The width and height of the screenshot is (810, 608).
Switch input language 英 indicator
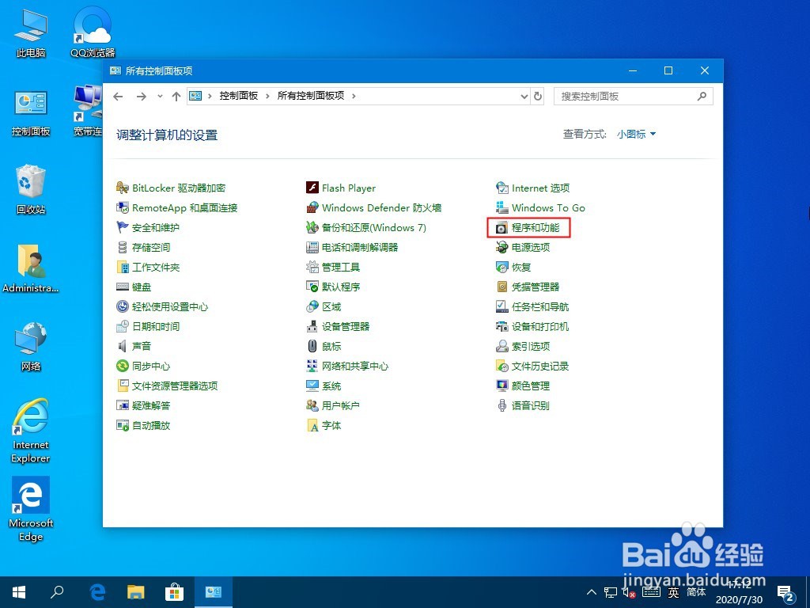coord(673,592)
